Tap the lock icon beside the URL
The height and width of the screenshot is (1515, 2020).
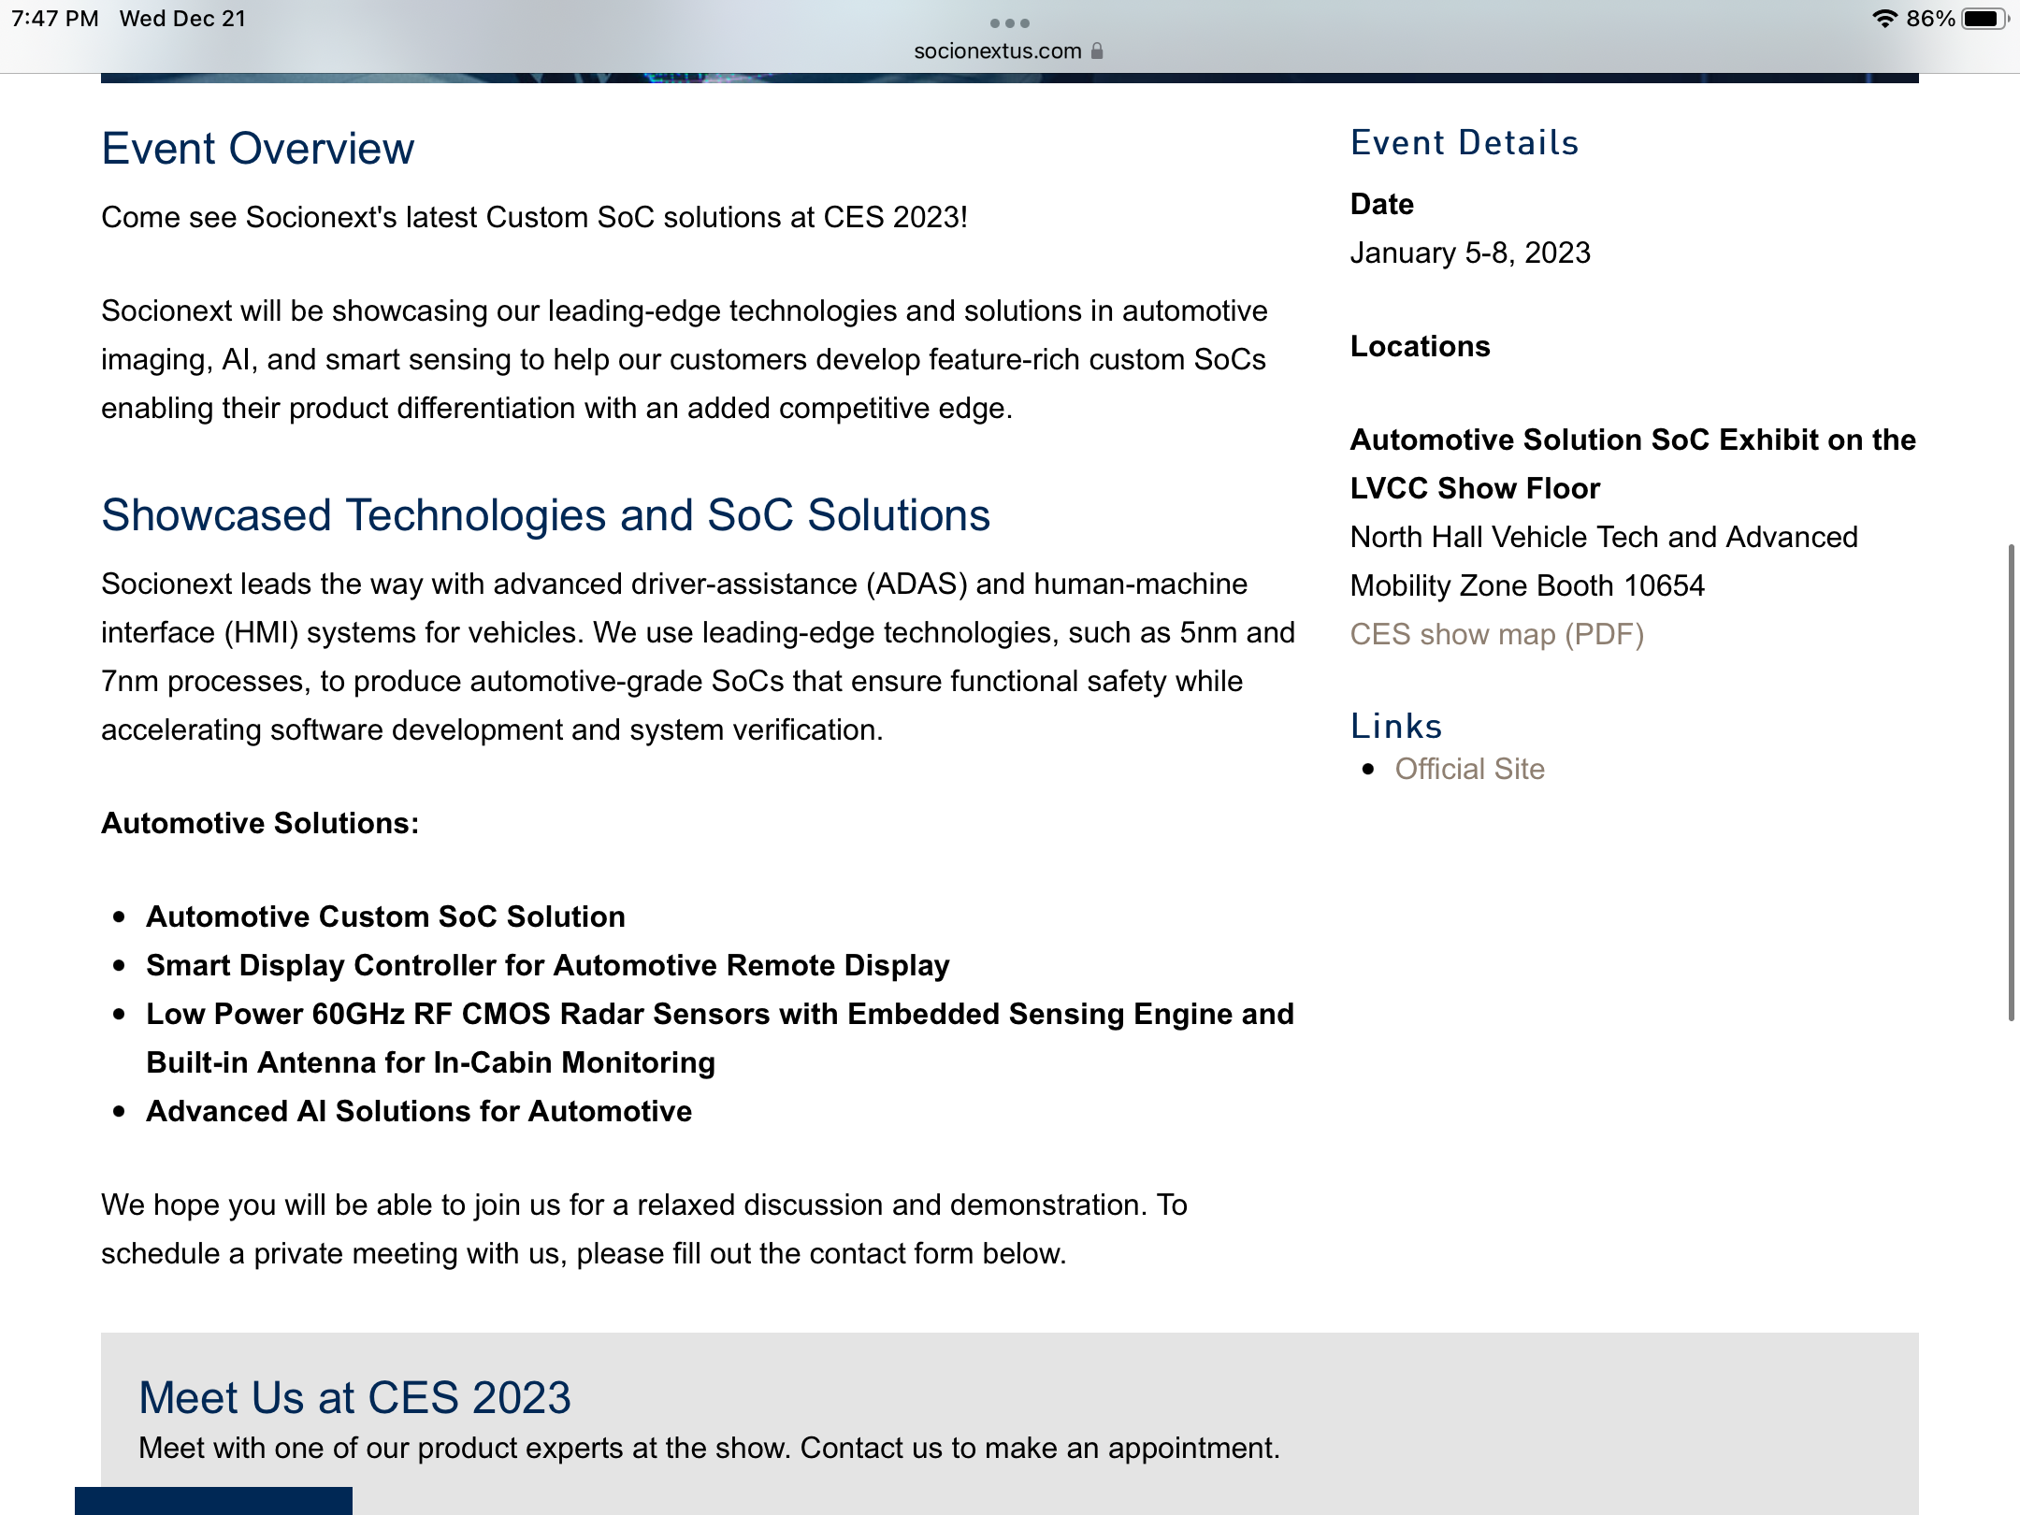click(x=1097, y=50)
